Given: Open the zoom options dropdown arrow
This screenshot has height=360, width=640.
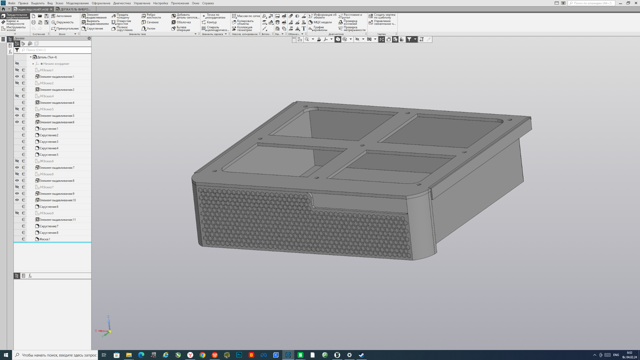Looking at the screenshot, I should (x=313, y=39).
